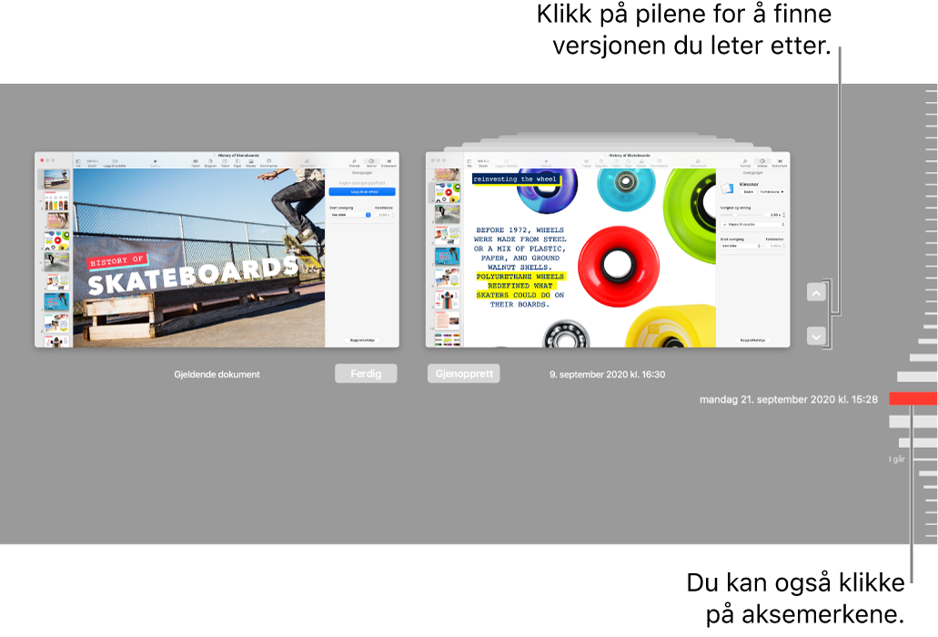
Task: Click the Tabell icon in current document toolbar
Action: 195,163
